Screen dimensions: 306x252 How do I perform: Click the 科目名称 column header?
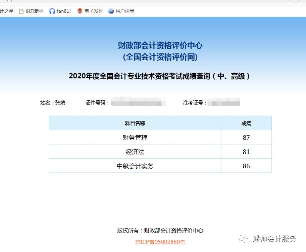pos(135,123)
